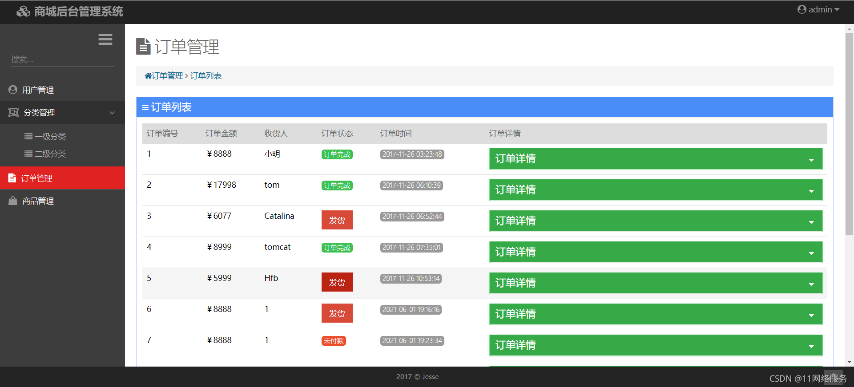Click the timestamp 2021-06-01 19:23:34

[x=412, y=341]
